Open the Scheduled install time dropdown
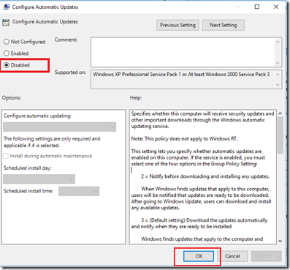Screen dimensions: 290x270 click(79, 191)
